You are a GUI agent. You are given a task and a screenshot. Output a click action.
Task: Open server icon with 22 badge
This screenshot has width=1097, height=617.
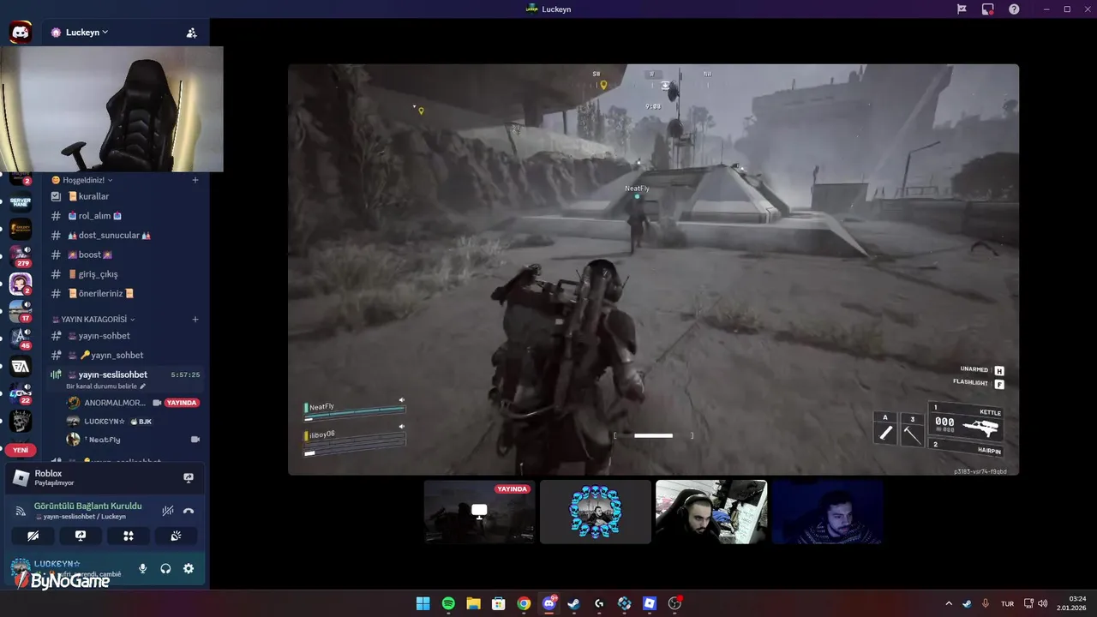(21, 393)
